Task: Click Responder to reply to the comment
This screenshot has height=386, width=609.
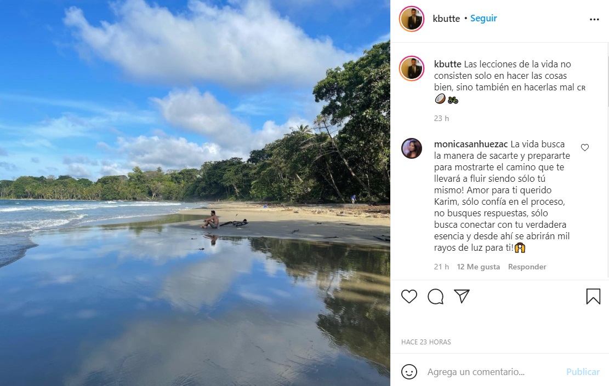Action: click(x=527, y=267)
